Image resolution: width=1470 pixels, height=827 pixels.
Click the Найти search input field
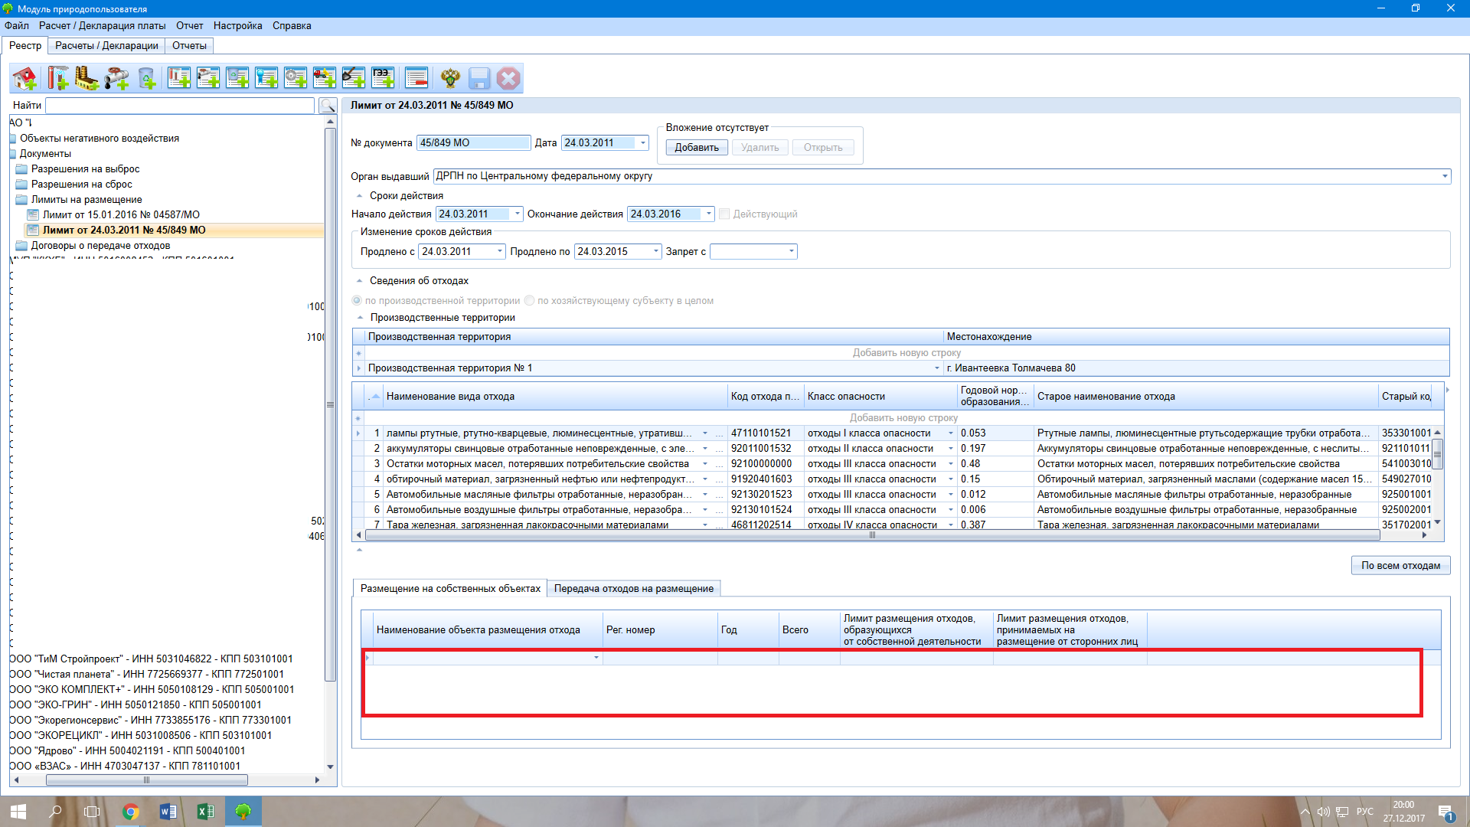tap(180, 106)
